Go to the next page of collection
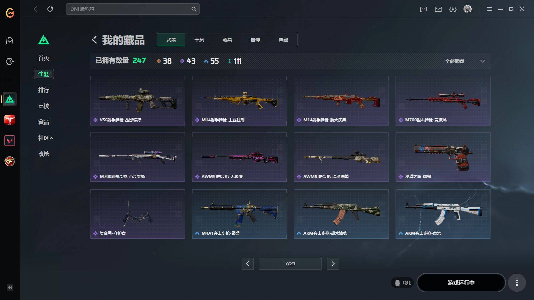 coord(333,264)
